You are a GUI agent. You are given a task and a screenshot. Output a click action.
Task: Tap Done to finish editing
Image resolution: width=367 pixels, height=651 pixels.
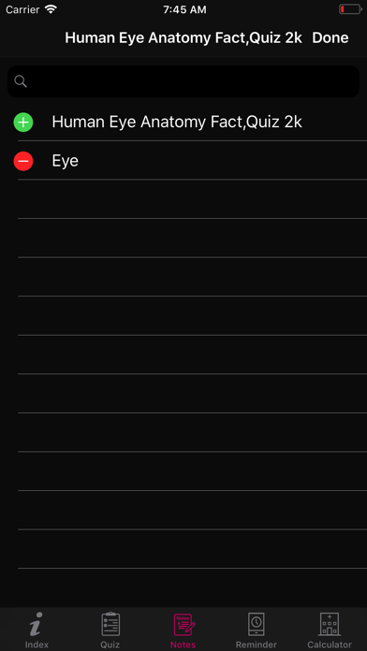click(x=330, y=37)
